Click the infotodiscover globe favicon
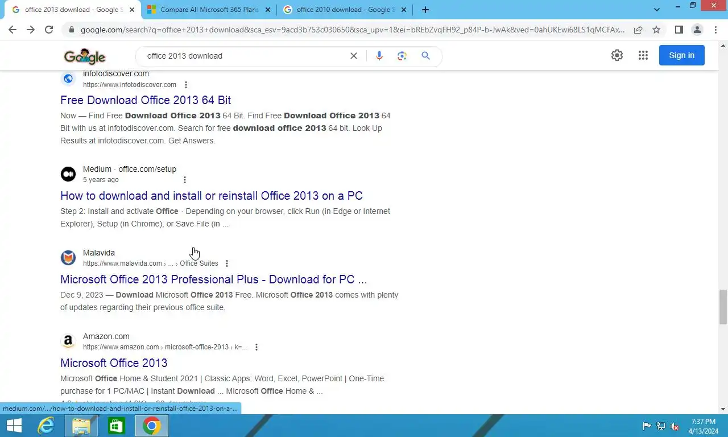This screenshot has width=728, height=437. tap(68, 79)
